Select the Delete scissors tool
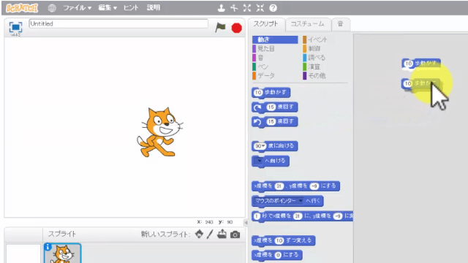This screenshot has height=263, width=468. click(234, 8)
